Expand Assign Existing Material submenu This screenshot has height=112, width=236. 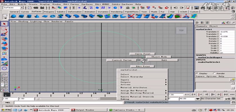[x=143, y=93]
